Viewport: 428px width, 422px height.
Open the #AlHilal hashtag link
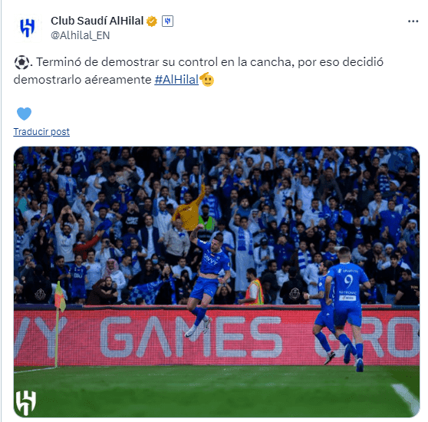pyautogui.click(x=176, y=80)
